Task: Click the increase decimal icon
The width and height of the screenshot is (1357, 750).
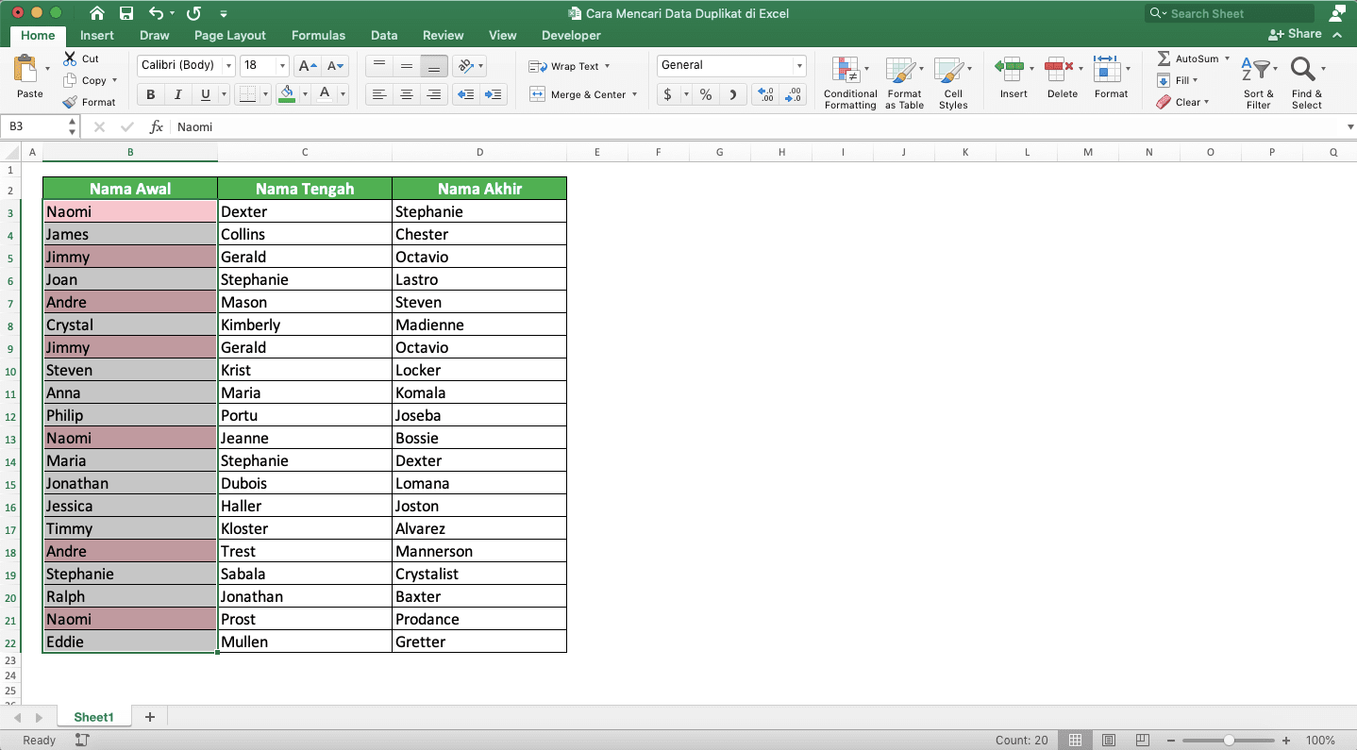Action: click(766, 94)
